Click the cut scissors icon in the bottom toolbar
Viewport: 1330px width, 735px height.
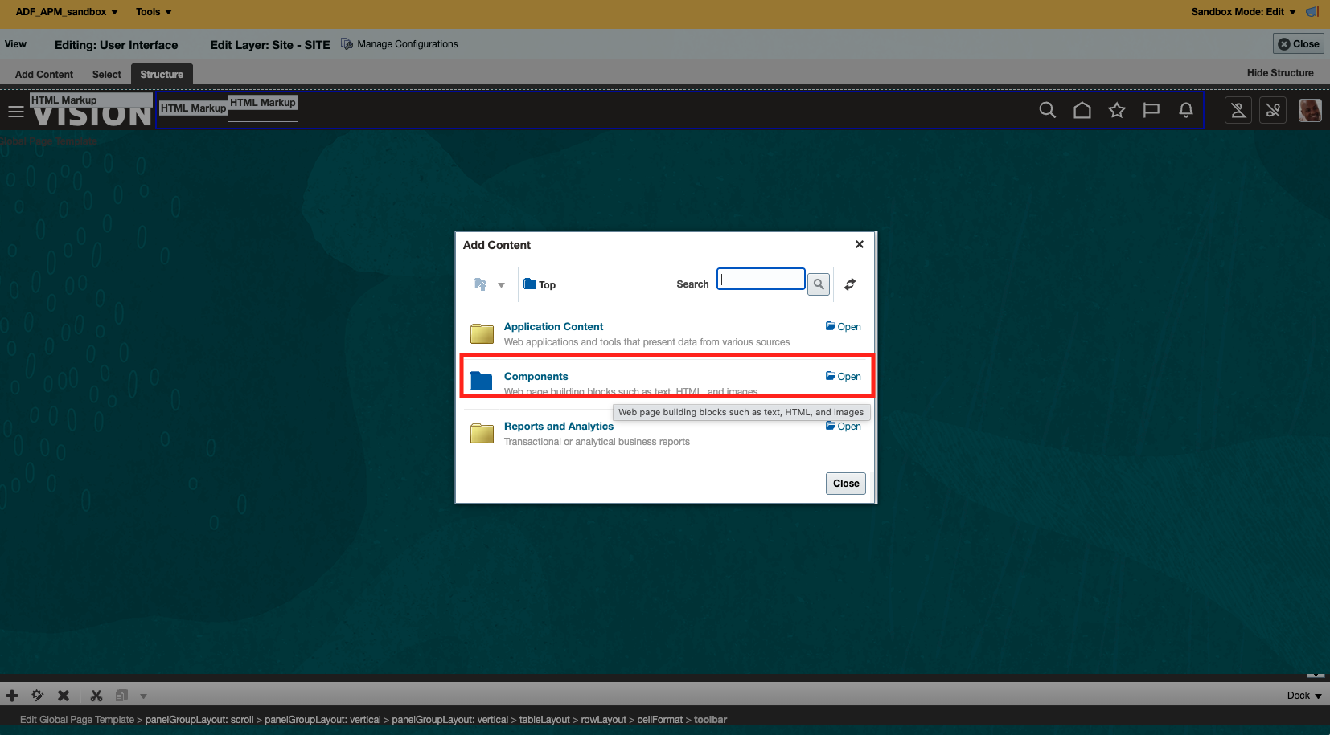(96, 695)
